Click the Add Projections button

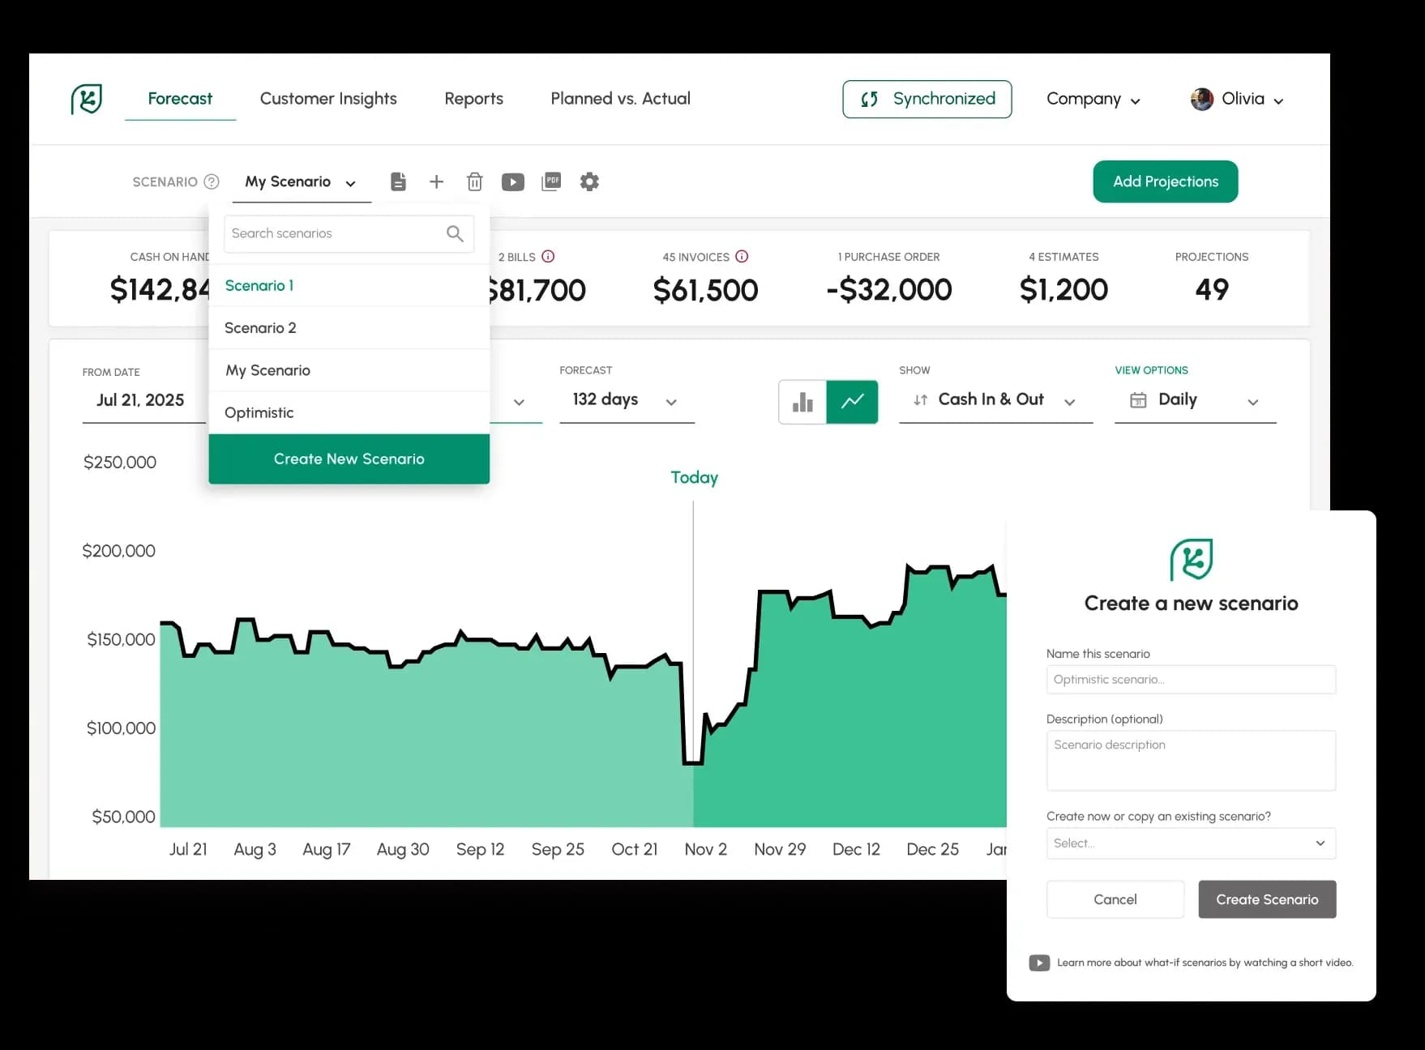[1165, 181]
